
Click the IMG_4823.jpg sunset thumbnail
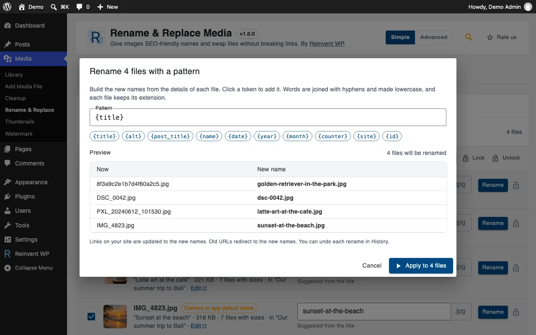click(x=115, y=317)
